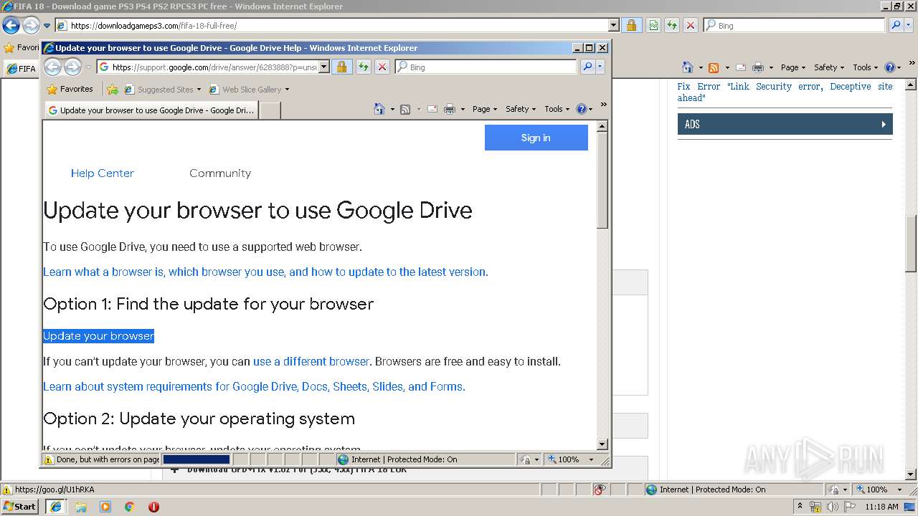Click the Home icon in the front window toolbar
Image resolution: width=918 pixels, height=516 pixels.
pyautogui.click(x=379, y=109)
